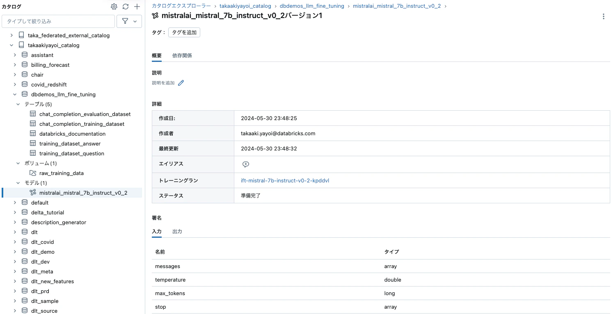Select the 入力 signature tab
This screenshot has height=314, width=611.
pos(157,232)
